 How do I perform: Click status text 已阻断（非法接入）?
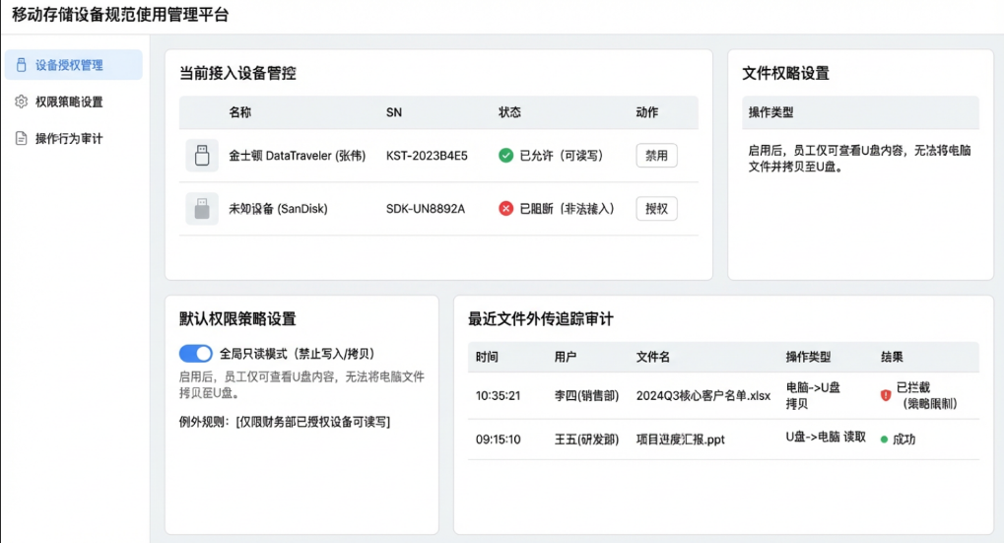click(567, 209)
